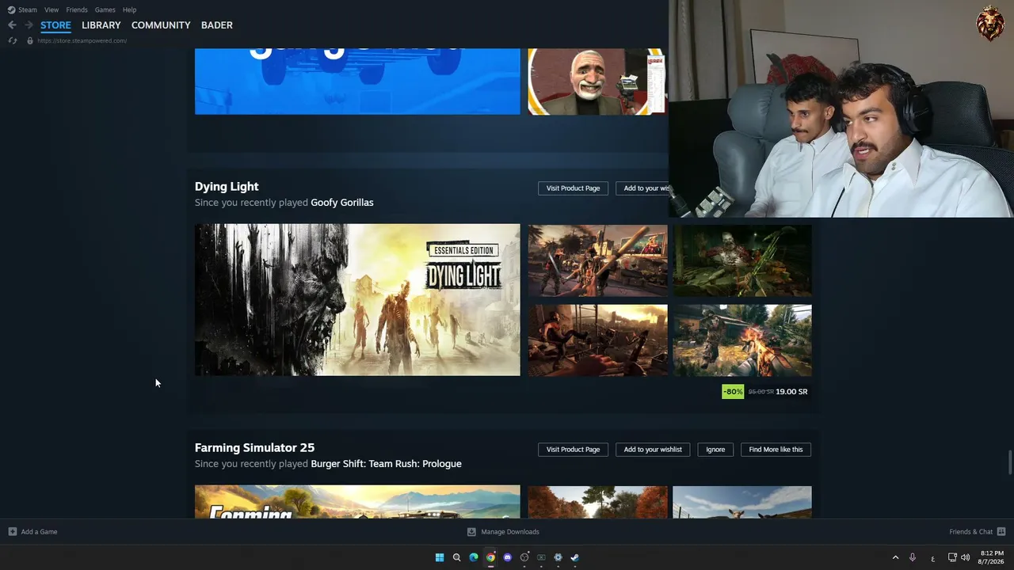1014x570 pixels.
Task: Add Dying Light to your wishlist
Action: [x=642, y=188]
